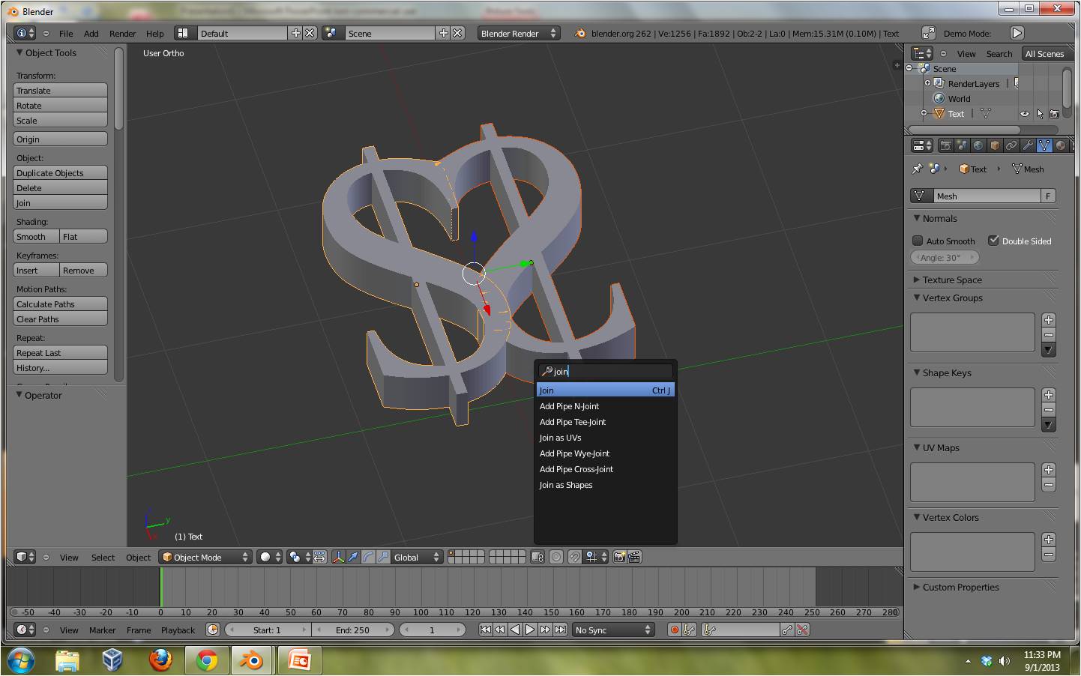Click the Origin button
Viewport: 1081px width, 676px height.
click(x=60, y=139)
